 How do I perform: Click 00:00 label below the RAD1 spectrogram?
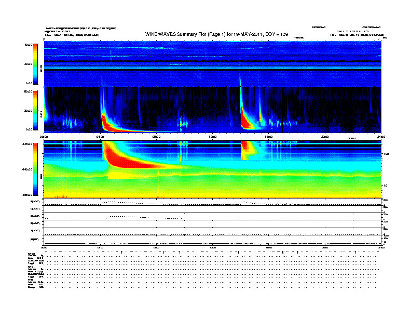(44, 137)
